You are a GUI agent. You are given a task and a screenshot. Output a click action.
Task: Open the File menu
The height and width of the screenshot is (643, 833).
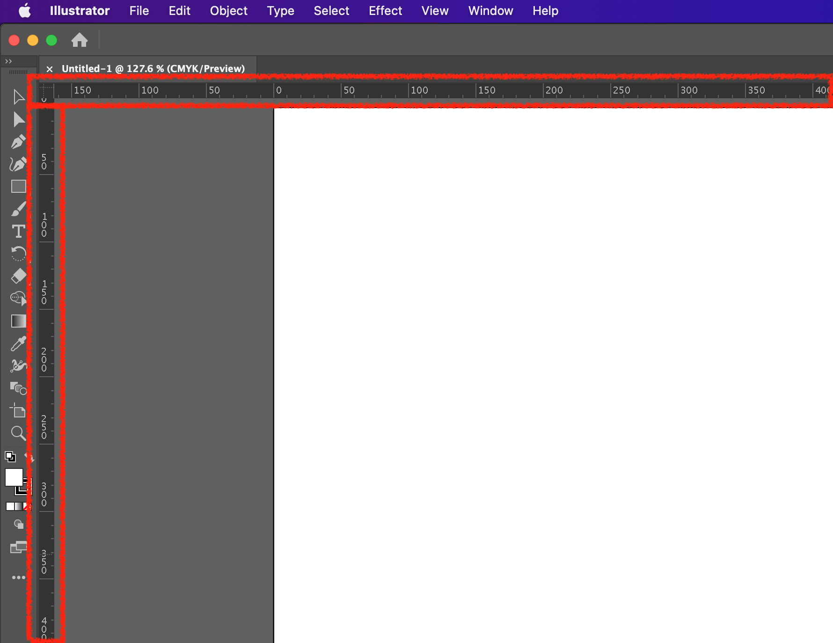point(139,10)
